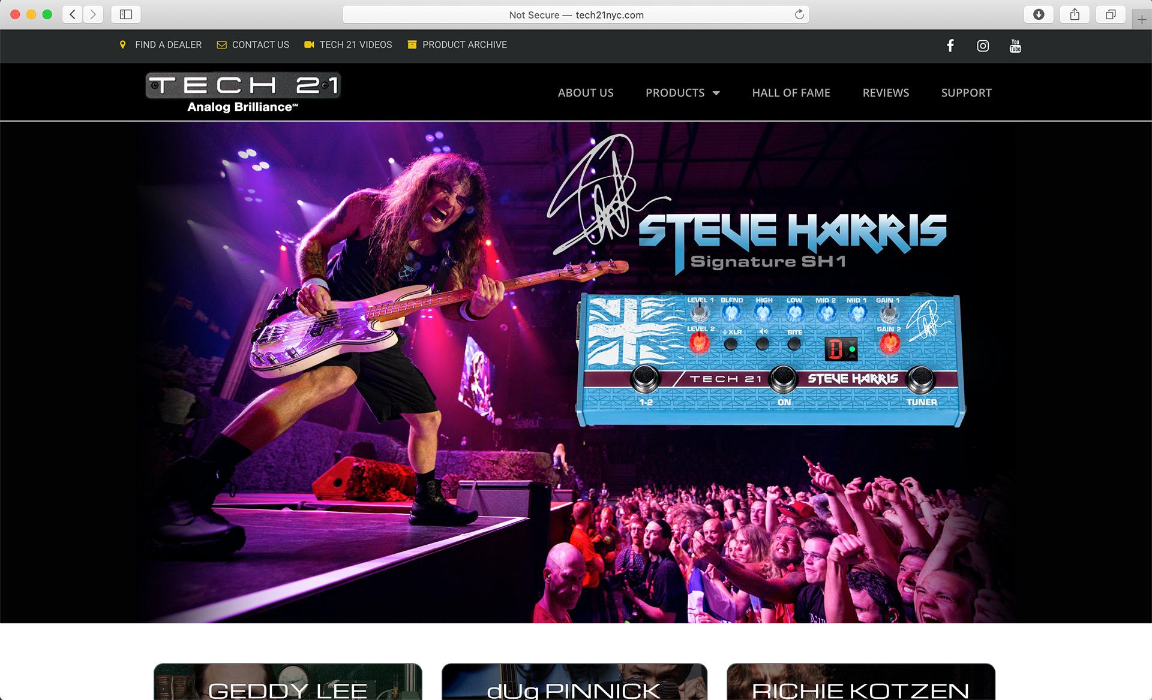The height and width of the screenshot is (700, 1152).
Task: Click the Tech 21 Videos camera icon
Action: point(309,45)
